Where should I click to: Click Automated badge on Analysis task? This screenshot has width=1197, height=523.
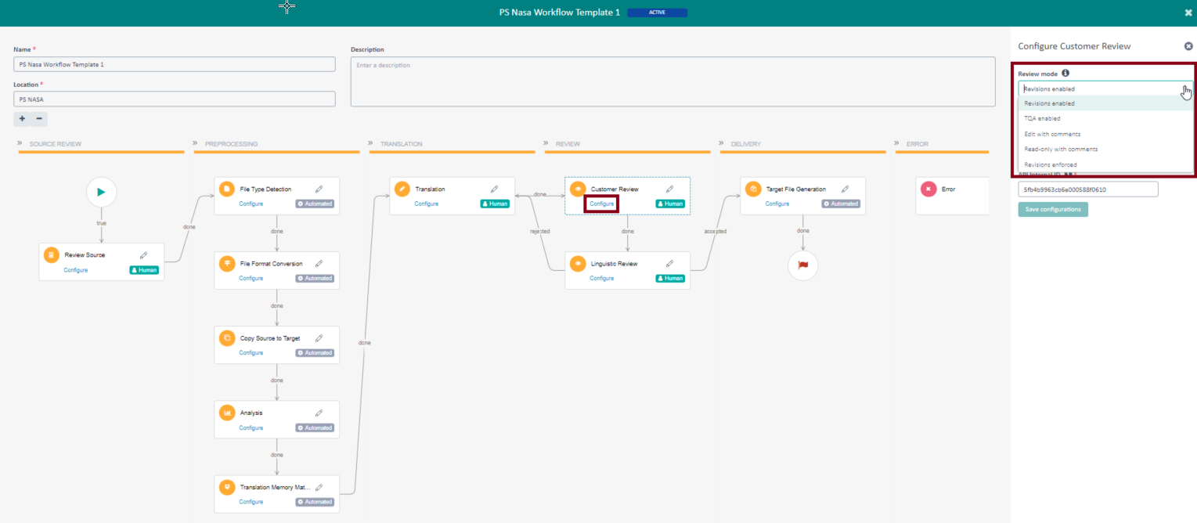tap(315, 427)
